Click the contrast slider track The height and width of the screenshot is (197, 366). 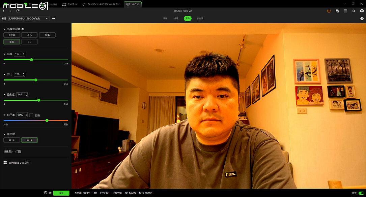point(36,80)
